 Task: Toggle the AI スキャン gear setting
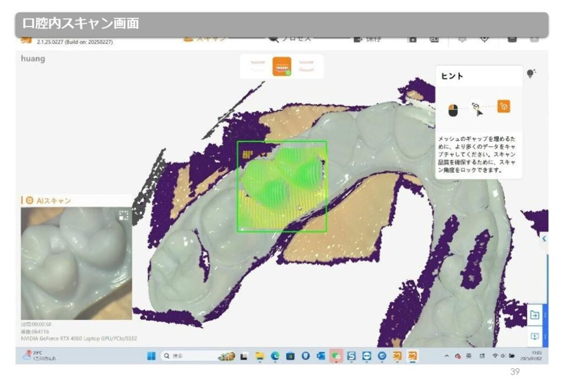coord(29,201)
